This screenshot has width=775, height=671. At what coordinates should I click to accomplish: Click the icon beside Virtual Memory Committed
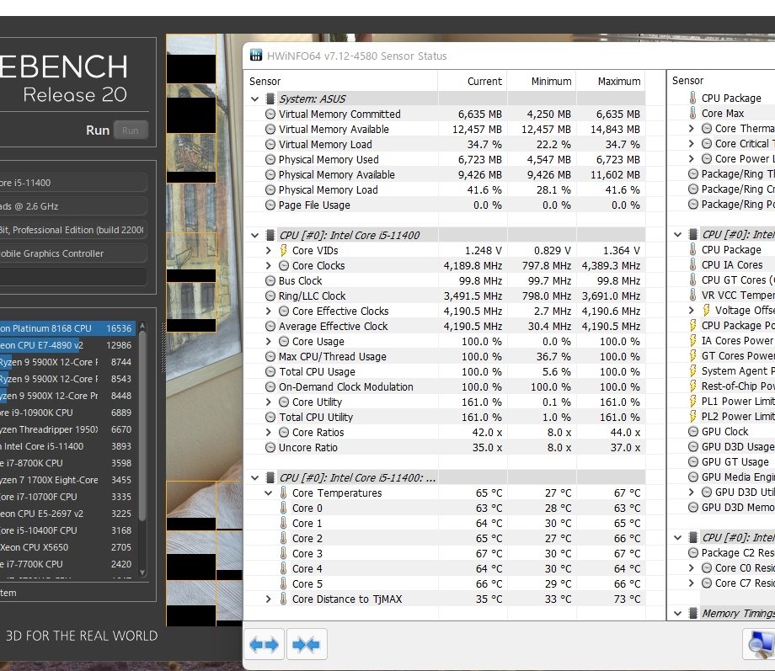click(x=270, y=114)
